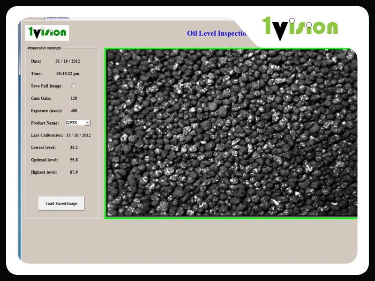Select the Exposure value 400

74,111
